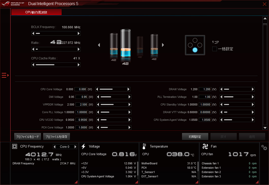
Task: Select the dimmed third core cylinder
Action: (x=140, y=45)
